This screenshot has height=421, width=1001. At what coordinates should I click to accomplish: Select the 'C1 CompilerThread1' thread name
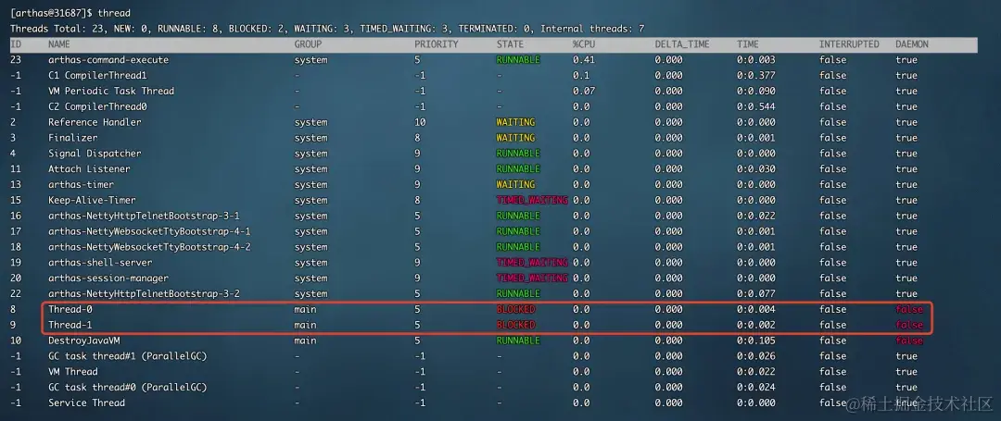pyautogui.click(x=97, y=75)
